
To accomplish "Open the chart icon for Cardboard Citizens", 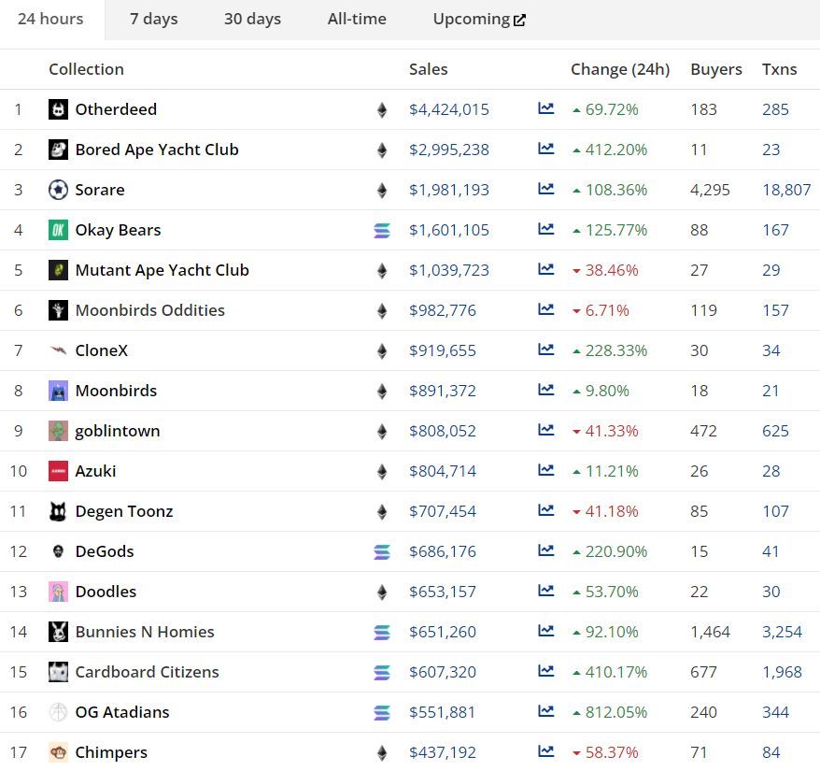I will (x=546, y=670).
